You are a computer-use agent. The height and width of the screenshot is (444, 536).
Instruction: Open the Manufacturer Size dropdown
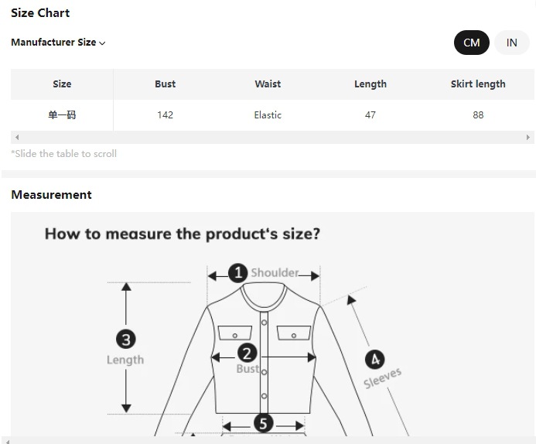(x=54, y=43)
